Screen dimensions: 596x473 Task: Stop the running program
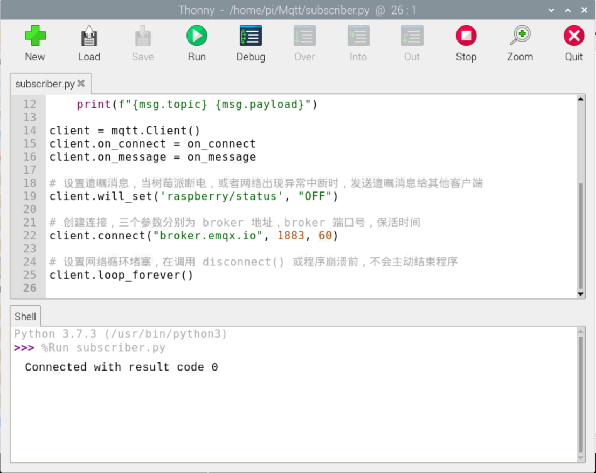466,43
